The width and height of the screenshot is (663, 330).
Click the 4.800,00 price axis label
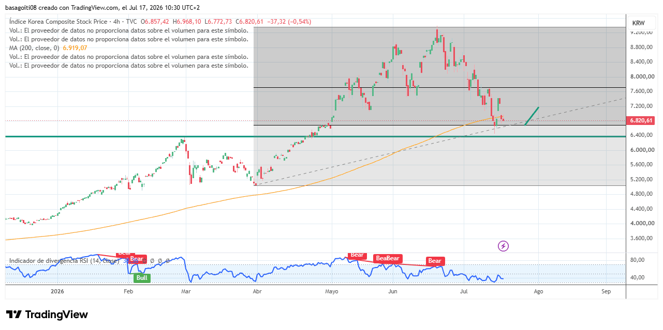pyautogui.click(x=642, y=194)
